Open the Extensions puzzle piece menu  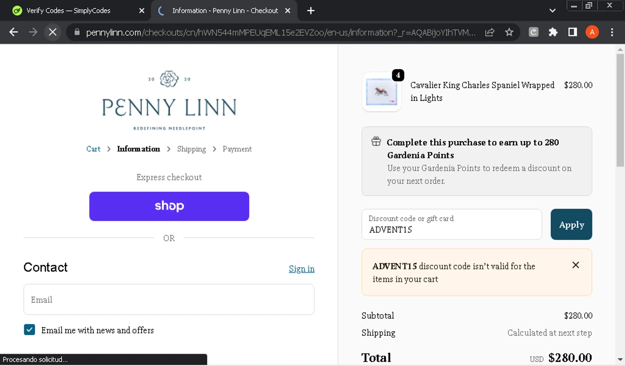coord(553,32)
